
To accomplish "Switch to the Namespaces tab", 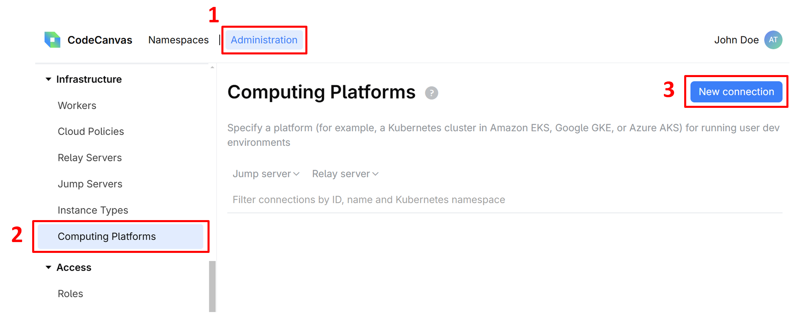I will click(x=178, y=40).
